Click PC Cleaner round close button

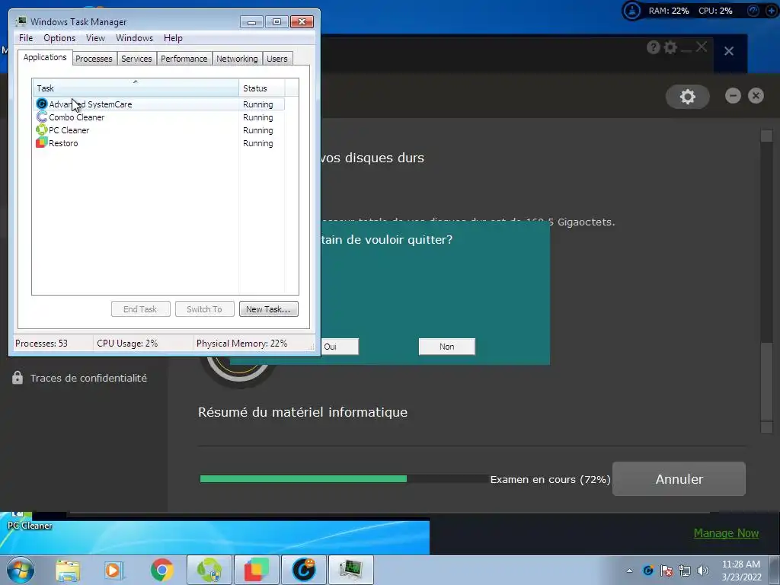pyautogui.click(x=756, y=95)
